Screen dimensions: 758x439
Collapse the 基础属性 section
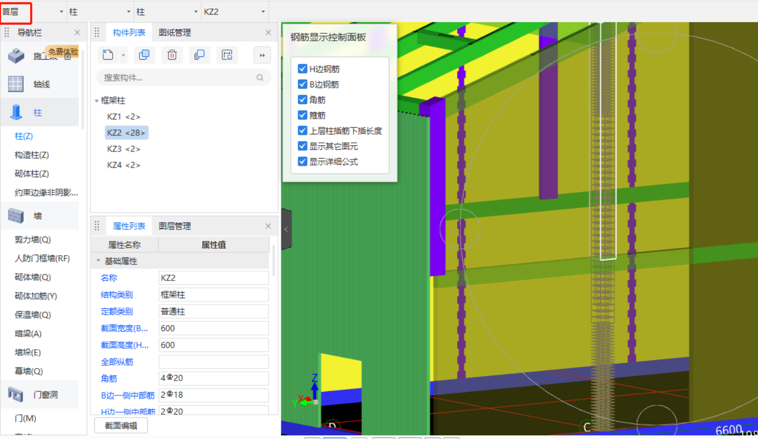98,261
